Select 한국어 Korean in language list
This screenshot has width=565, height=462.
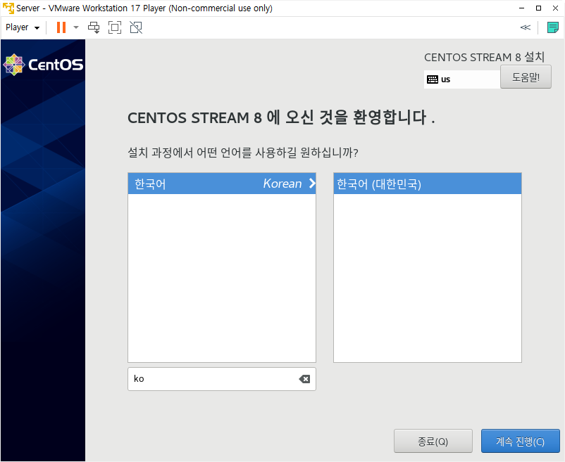222,184
